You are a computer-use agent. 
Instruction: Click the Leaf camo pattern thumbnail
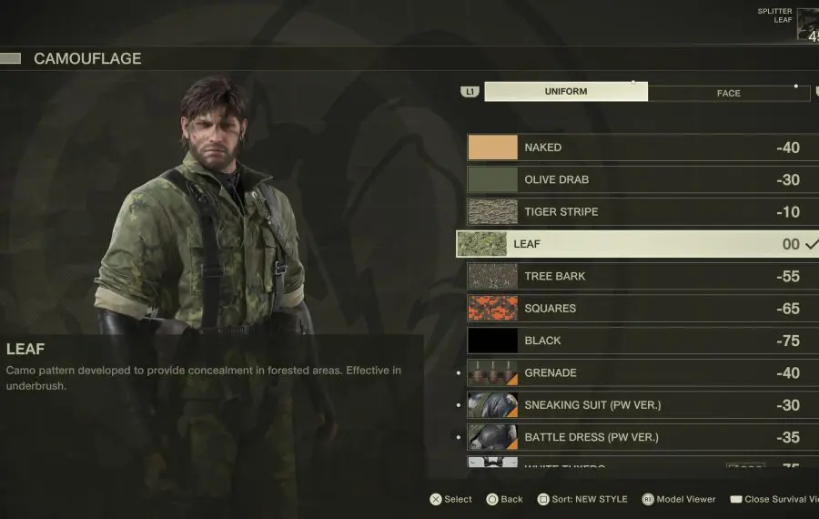tap(481, 244)
